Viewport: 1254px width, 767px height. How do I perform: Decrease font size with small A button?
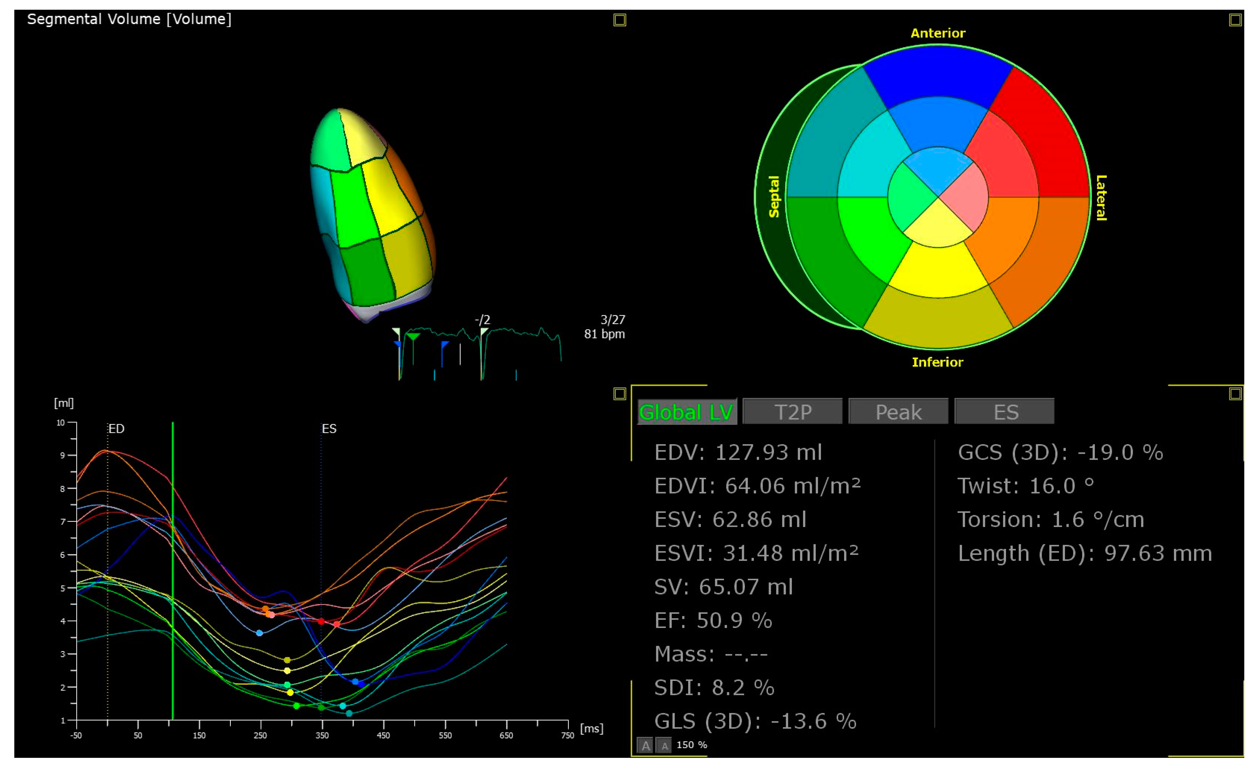pyautogui.click(x=664, y=745)
